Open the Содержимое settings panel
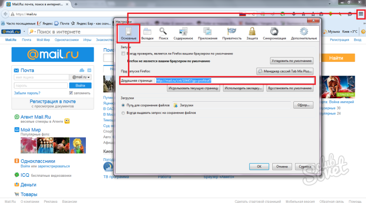This screenshot has width=366, height=203. pyautogui.click(x=181, y=35)
